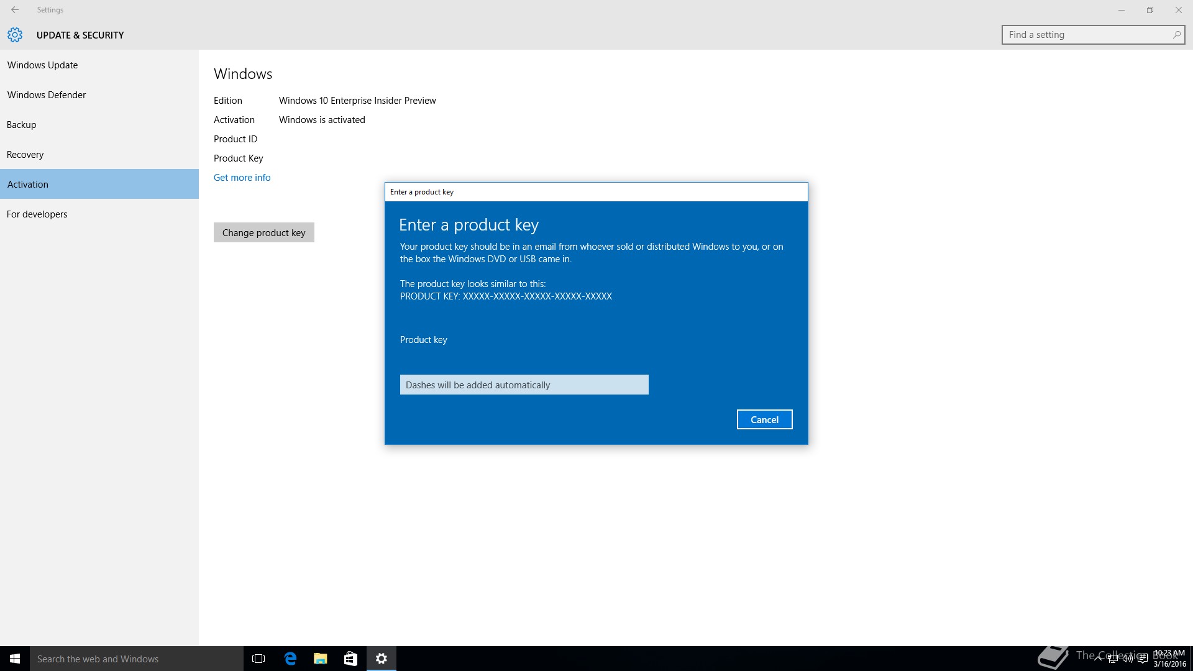Click the Product Key label in Windows section
1193x671 pixels.
pyautogui.click(x=239, y=158)
